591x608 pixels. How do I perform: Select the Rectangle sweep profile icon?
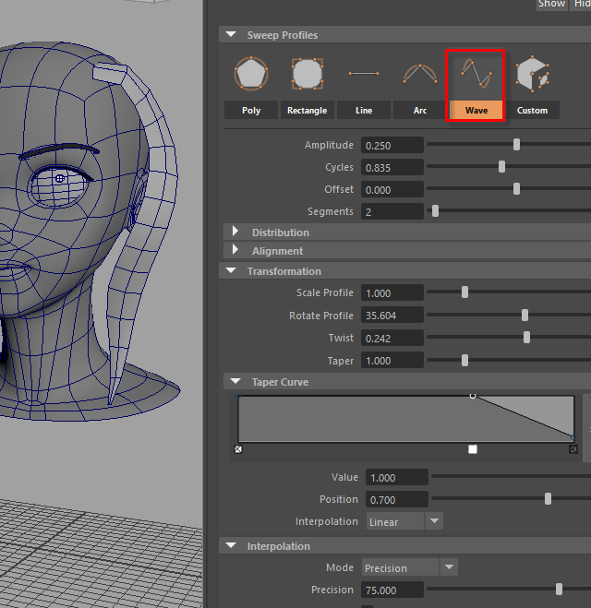point(307,73)
